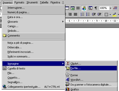
Task: Choose Segnalibro... menu entry
Action: (x=34, y=82)
